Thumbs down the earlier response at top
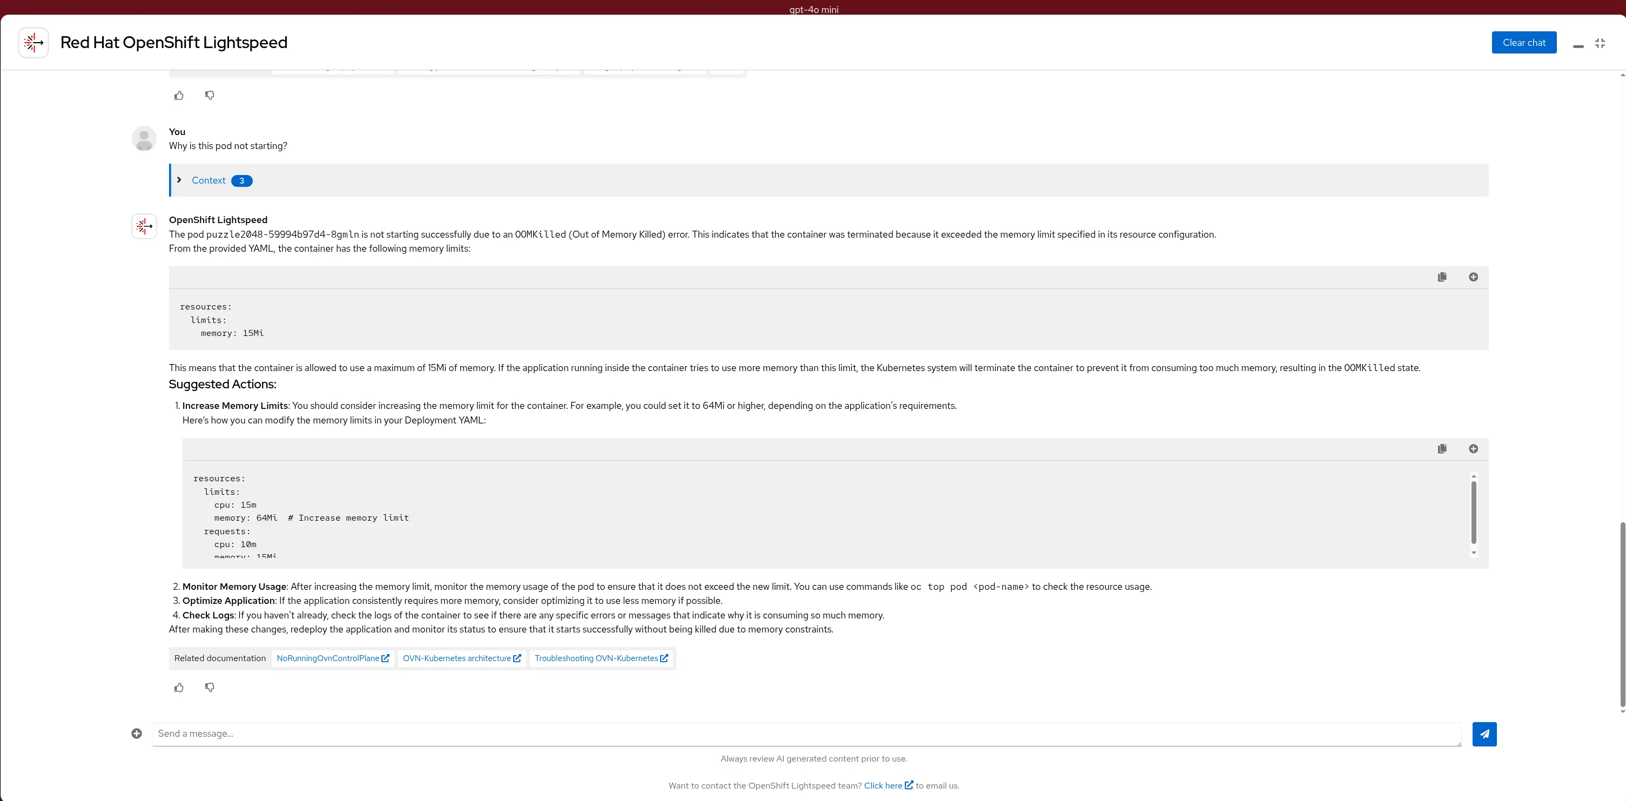 (x=210, y=95)
